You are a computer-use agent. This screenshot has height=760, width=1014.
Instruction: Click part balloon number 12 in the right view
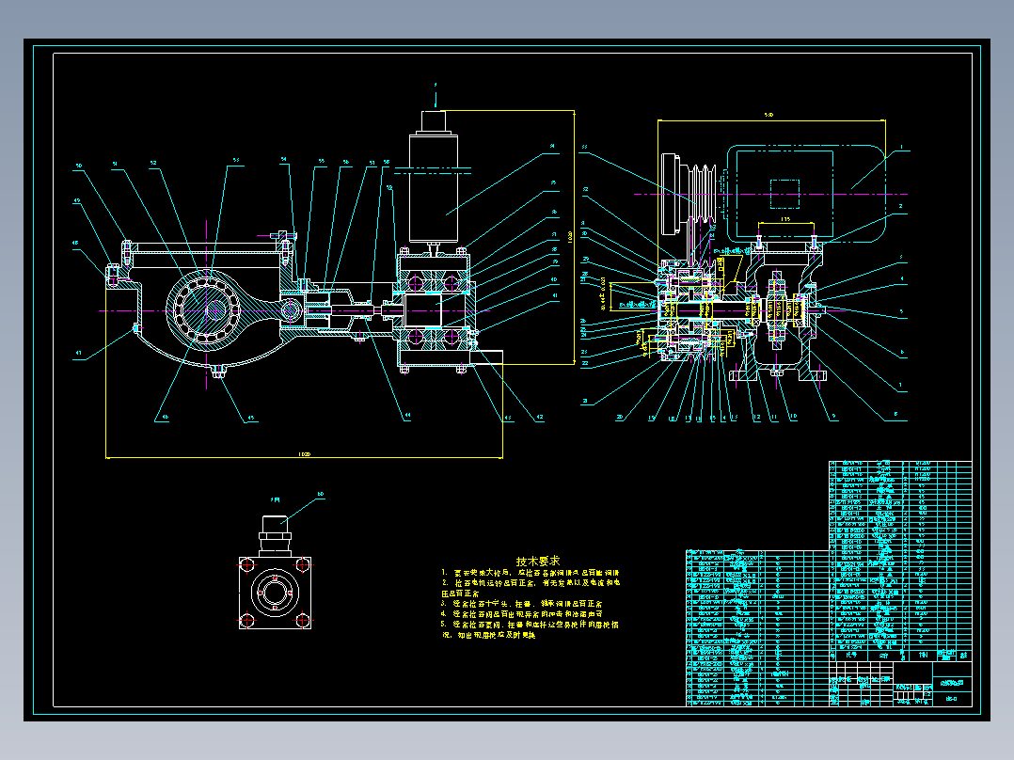pyautogui.click(x=756, y=418)
